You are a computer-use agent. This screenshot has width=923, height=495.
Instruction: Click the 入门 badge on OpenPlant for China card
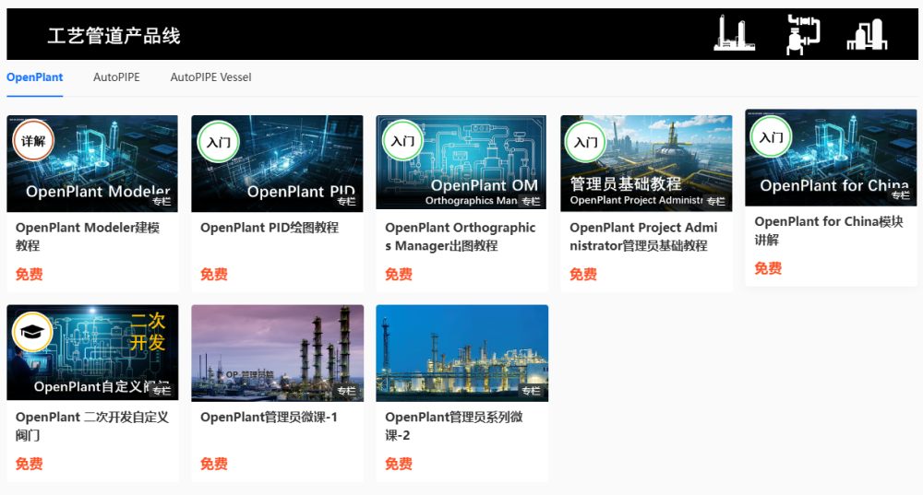tap(771, 137)
